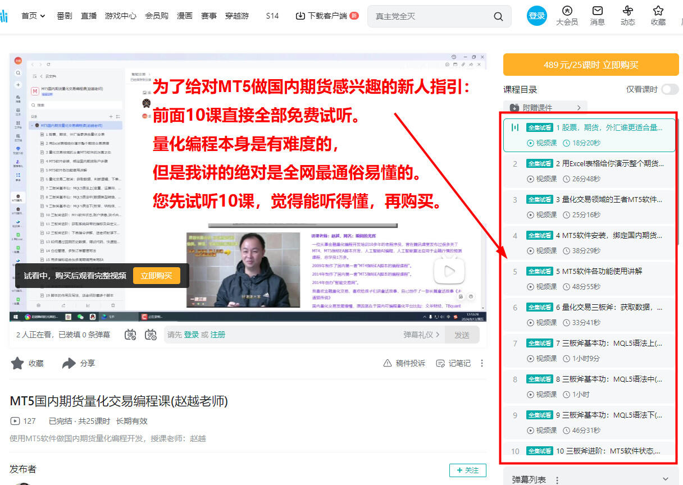Image resolution: width=683 pixels, height=485 pixels.
Task: Click the 课程目录 heading
Action: click(x=520, y=89)
